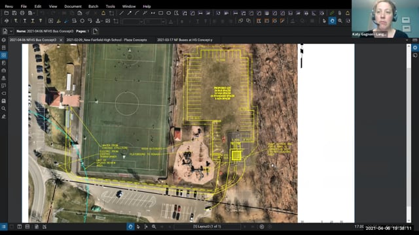Screen dimensions: 419x235
Task: Open the Document menu
Action: click(x=73, y=7)
